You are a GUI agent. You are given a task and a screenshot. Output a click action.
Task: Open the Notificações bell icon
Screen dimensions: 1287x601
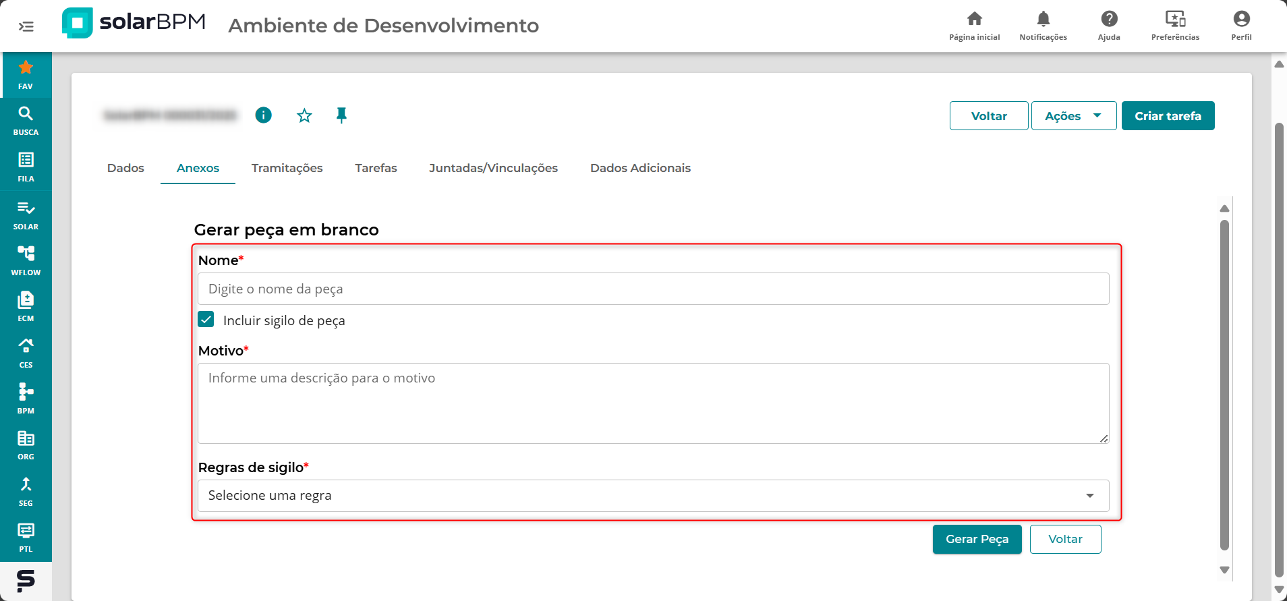pos(1043,26)
